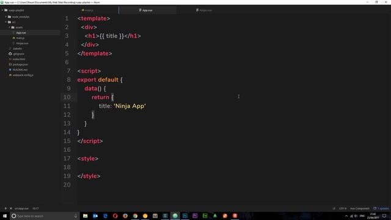Open the .gitignore file
Screen dimensions: 391x220
click(19, 54)
